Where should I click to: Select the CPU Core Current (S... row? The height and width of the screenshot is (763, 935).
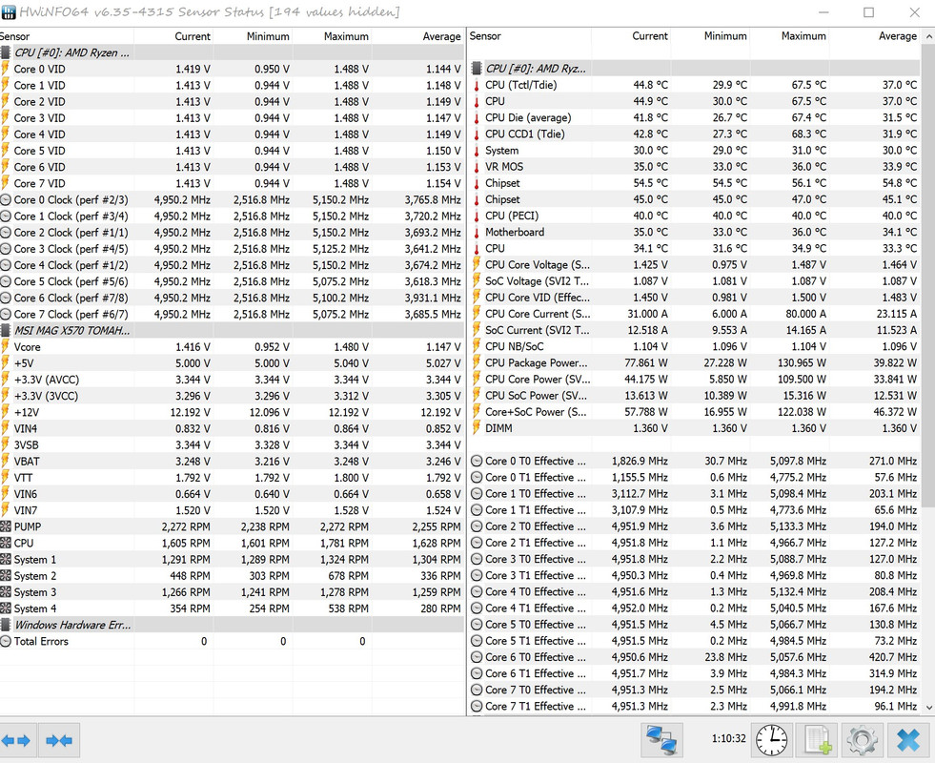coord(695,314)
